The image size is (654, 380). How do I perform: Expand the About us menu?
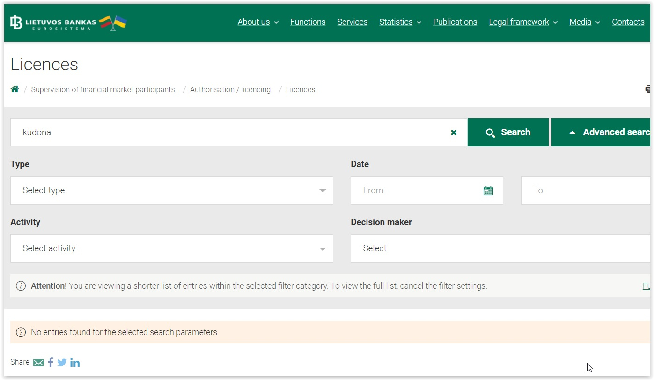click(257, 22)
